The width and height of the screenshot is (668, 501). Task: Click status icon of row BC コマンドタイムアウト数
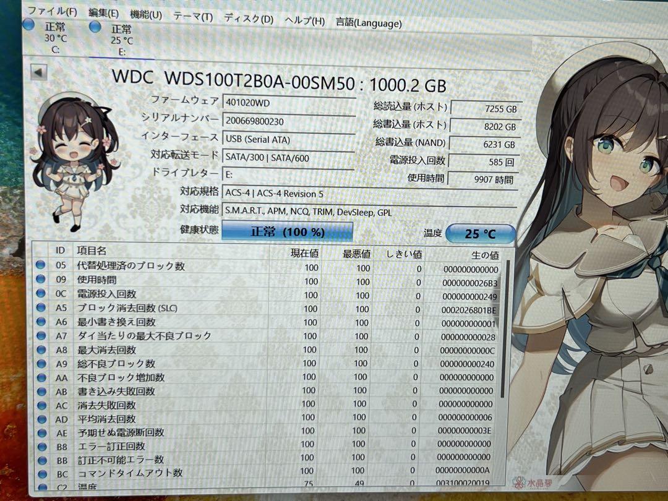coord(42,473)
